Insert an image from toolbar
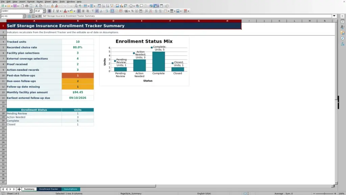 tap(117, 6)
